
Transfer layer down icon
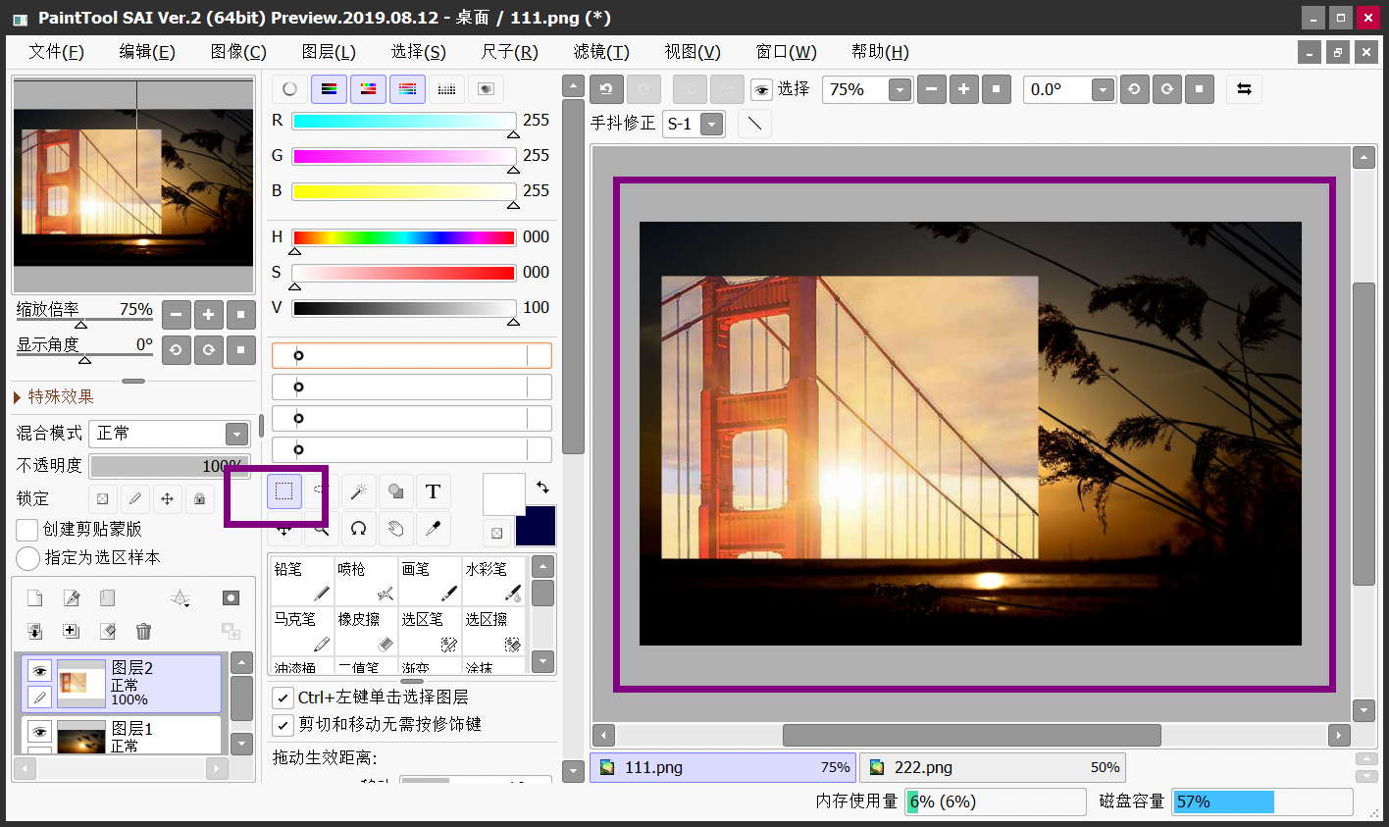point(34,631)
